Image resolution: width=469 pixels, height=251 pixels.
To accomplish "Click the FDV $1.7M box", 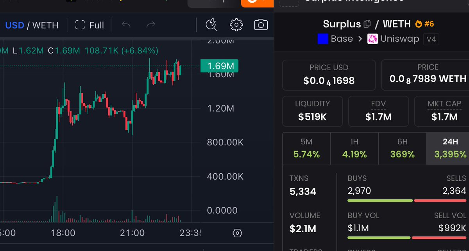I will (x=378, y=111).
